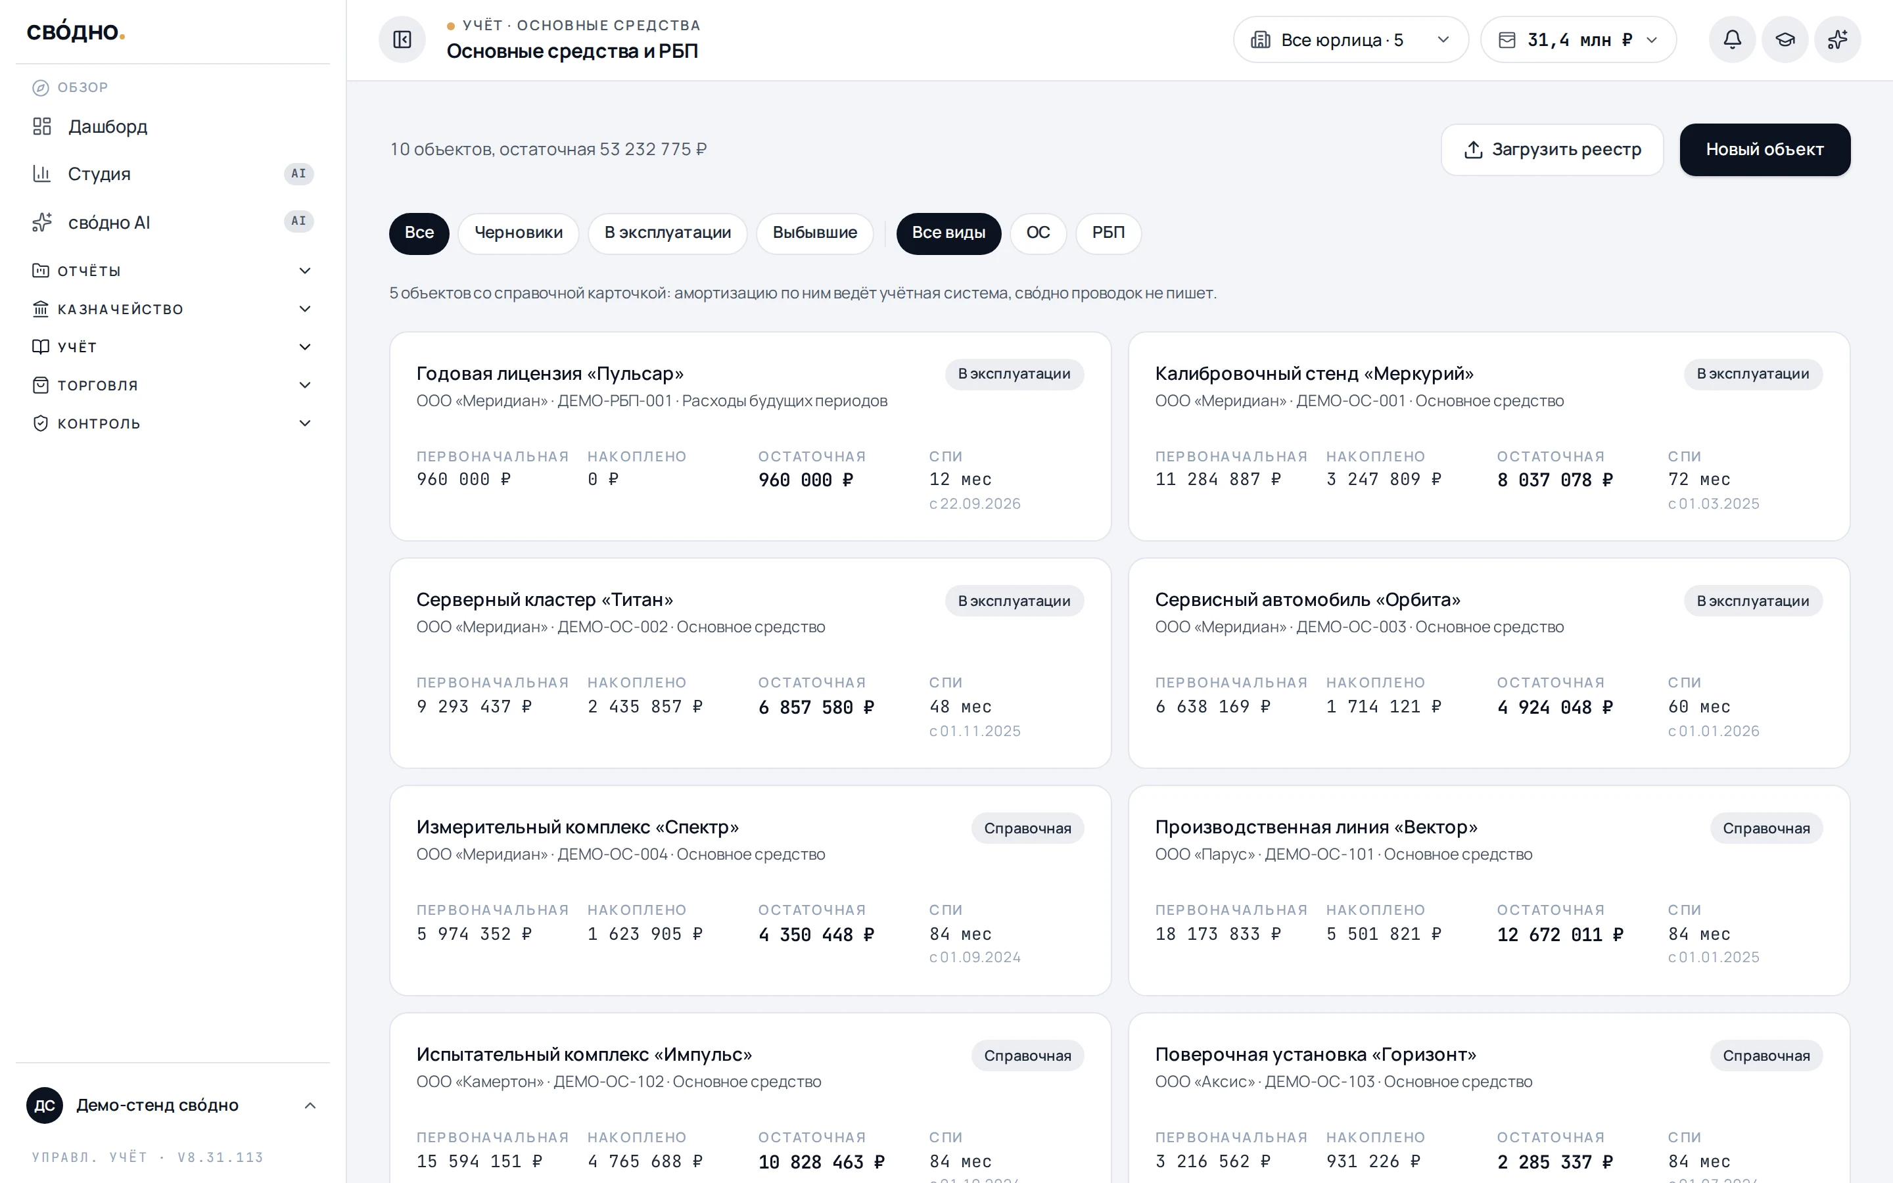Screen dimensions: 1893x1183
Task: Click the Студия chart icon
Action: click(x=42, y=174)
